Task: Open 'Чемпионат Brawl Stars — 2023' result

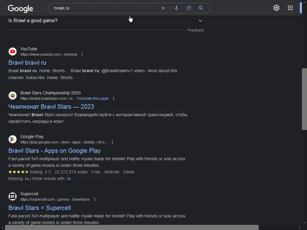Action: tap(51, 107)
